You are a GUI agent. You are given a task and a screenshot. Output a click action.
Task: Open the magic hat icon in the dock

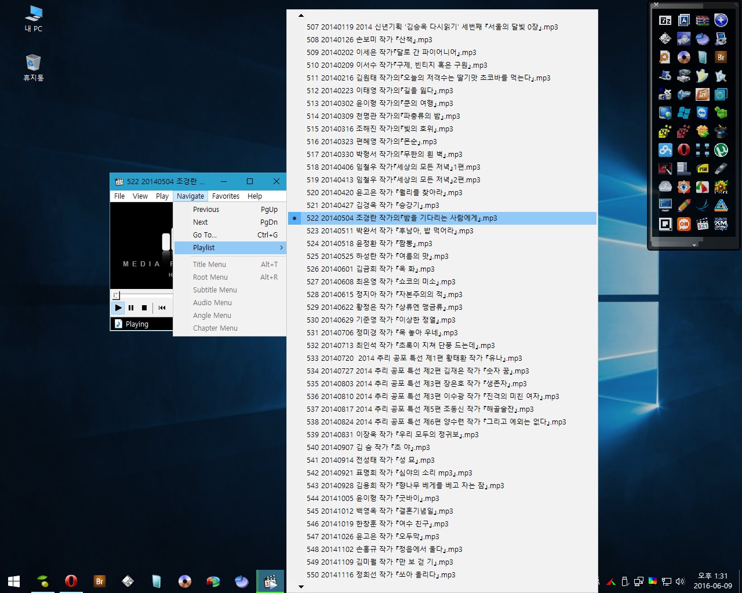[x=721, y=131]
